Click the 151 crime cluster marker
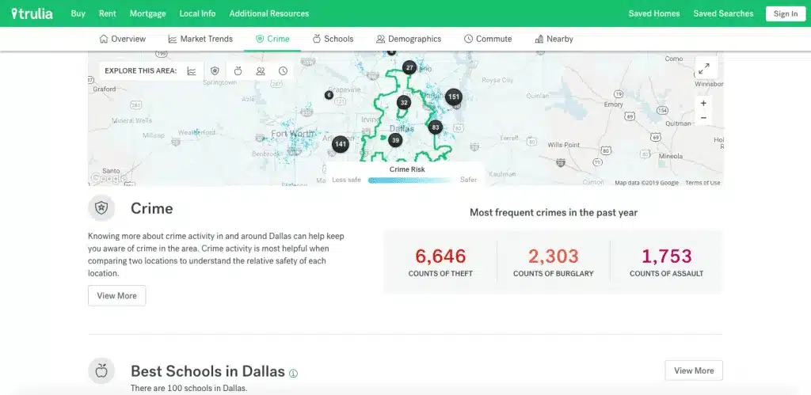 pos(453,97)
